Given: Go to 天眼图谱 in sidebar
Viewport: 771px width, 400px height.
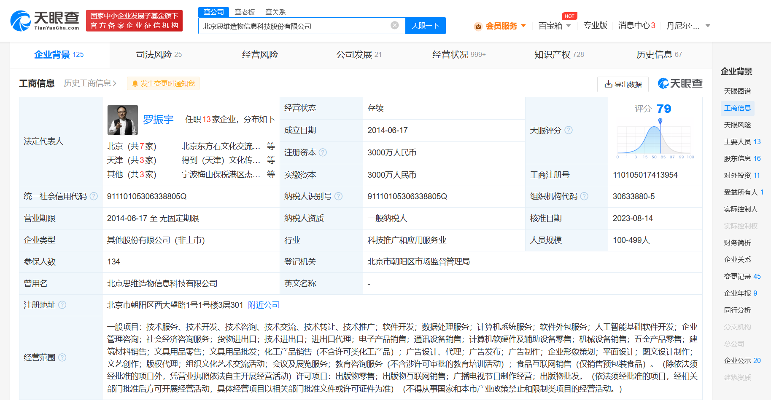Looking at the screenshot, I should click(737, 91).
